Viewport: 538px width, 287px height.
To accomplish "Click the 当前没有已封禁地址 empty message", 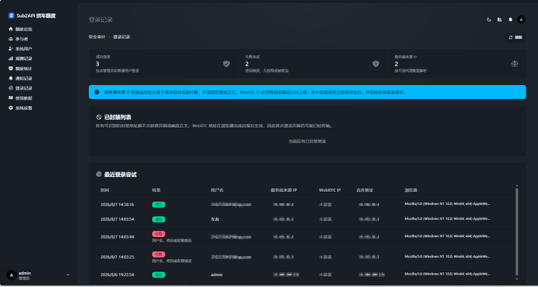I will pyautogui.click(x=307, y=141).
